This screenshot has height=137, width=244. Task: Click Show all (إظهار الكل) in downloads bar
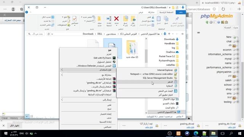(x=14, y=126)
